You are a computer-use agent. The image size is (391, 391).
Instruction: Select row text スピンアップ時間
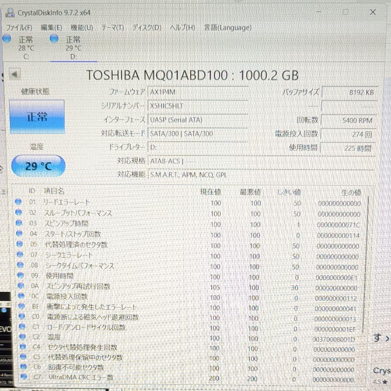[66, 223]
